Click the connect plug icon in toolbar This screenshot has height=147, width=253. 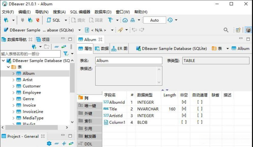(x=23, y=20)
